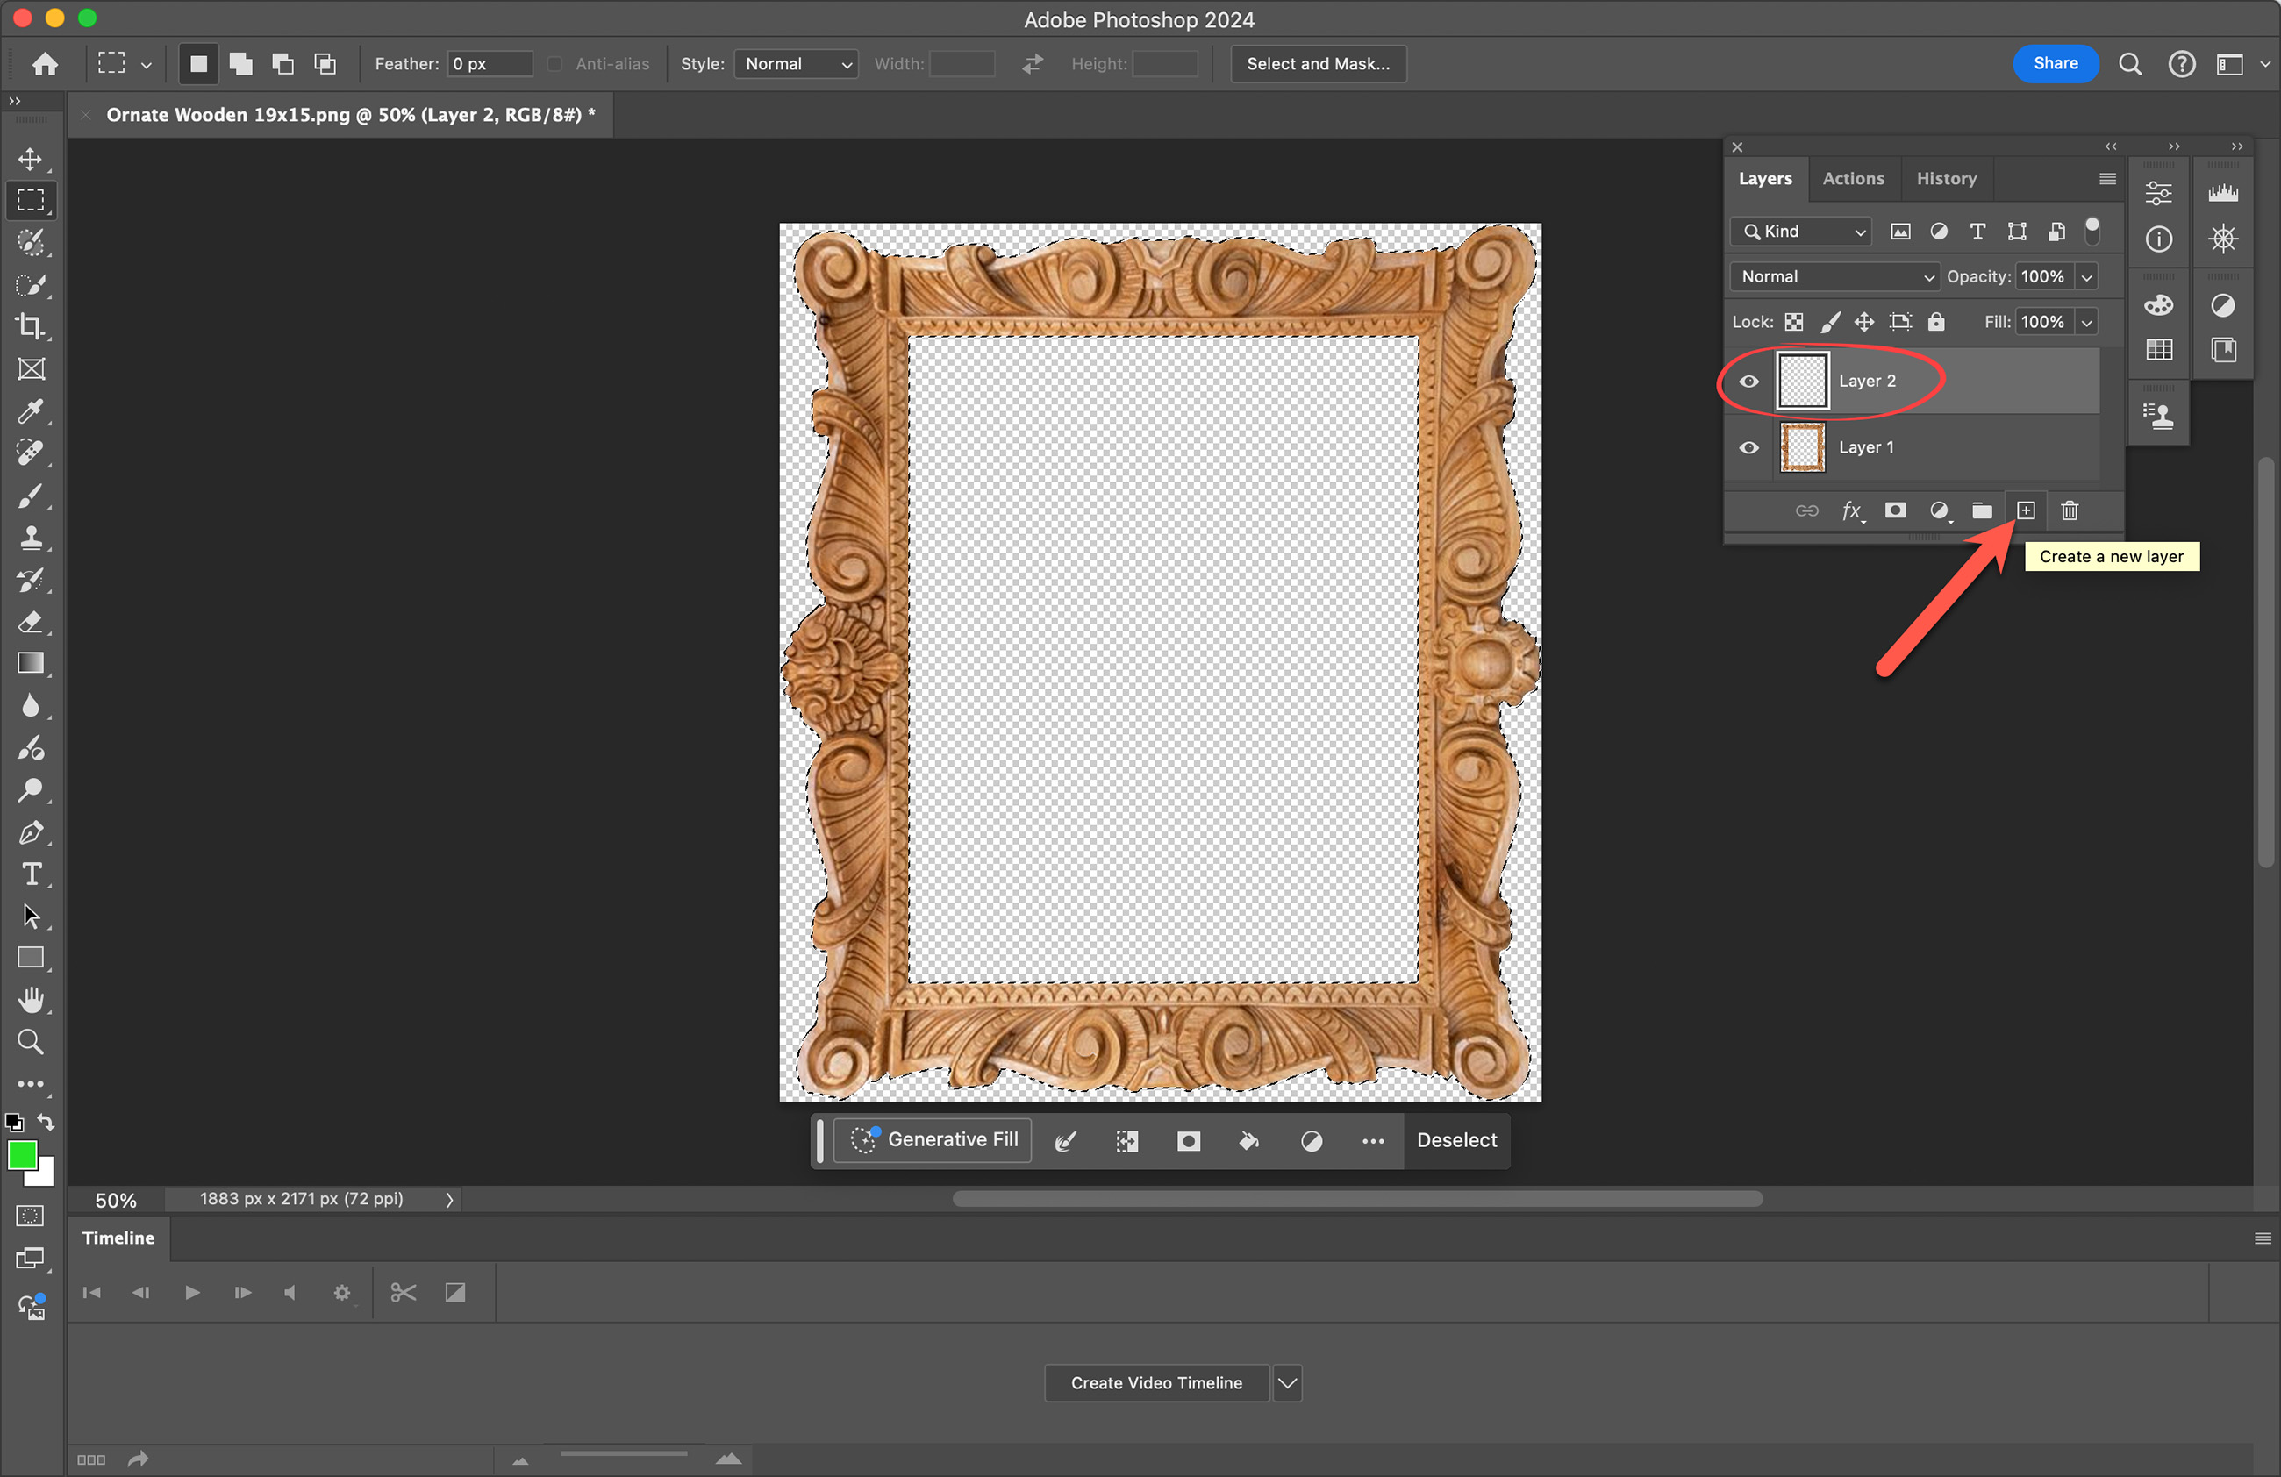Switch to the History tab
2281x1477 pixels.
tap(1946, 178)
